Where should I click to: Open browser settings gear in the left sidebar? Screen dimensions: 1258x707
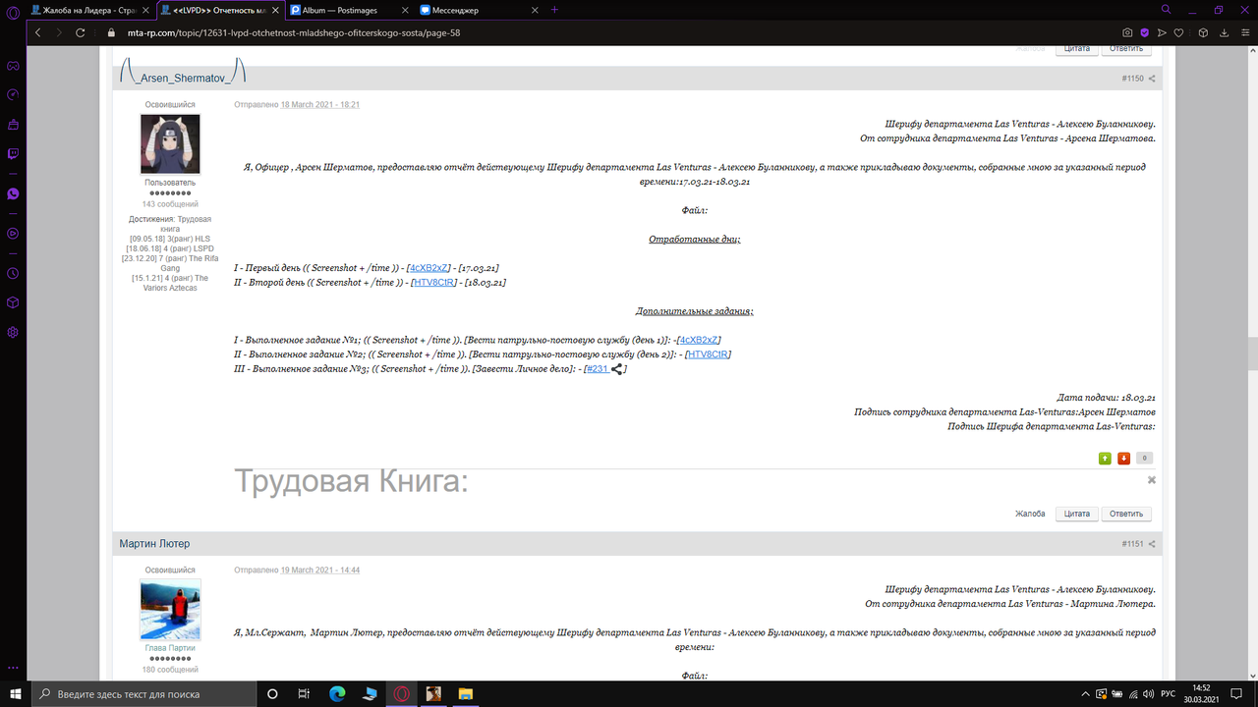point(13,331)
